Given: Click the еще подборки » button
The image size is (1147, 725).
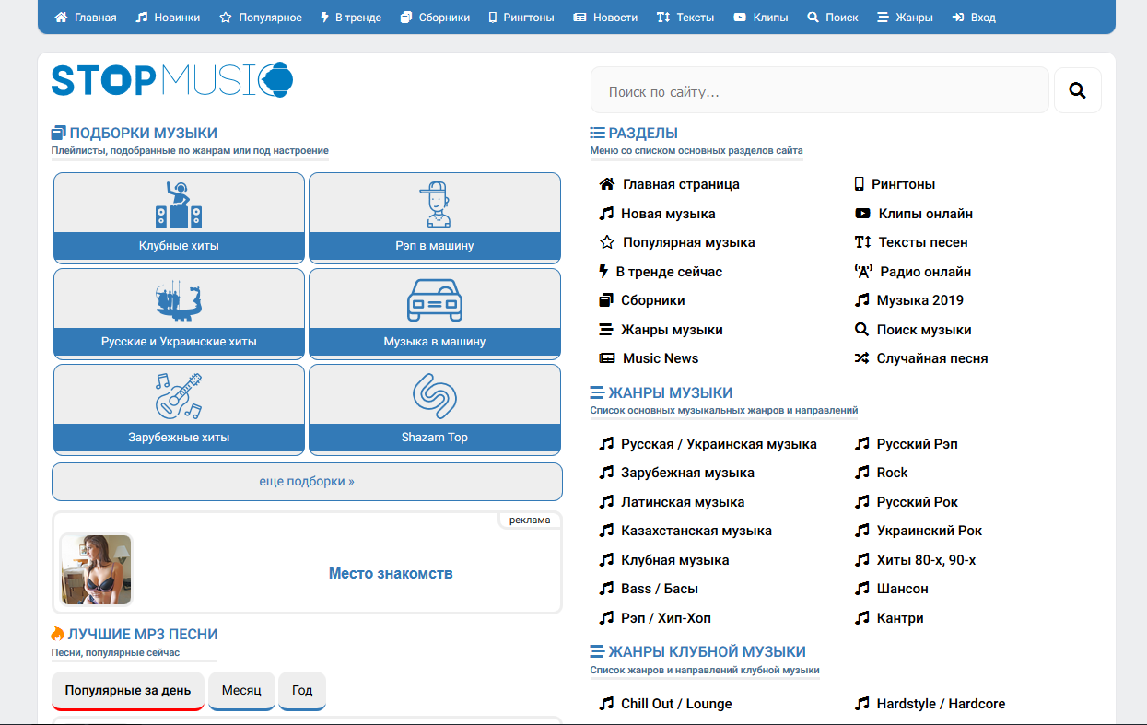Looking at the screenshot, I should [x=307, y=482].
